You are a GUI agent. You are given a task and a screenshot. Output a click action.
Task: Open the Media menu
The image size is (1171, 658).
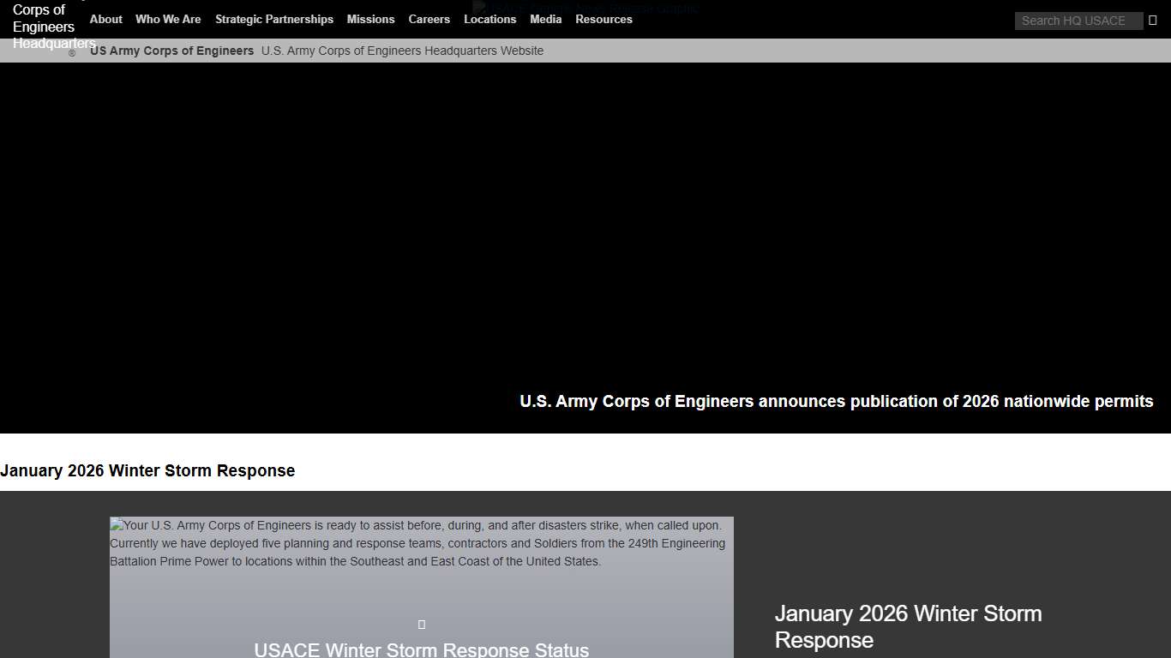tap(545, 19)
